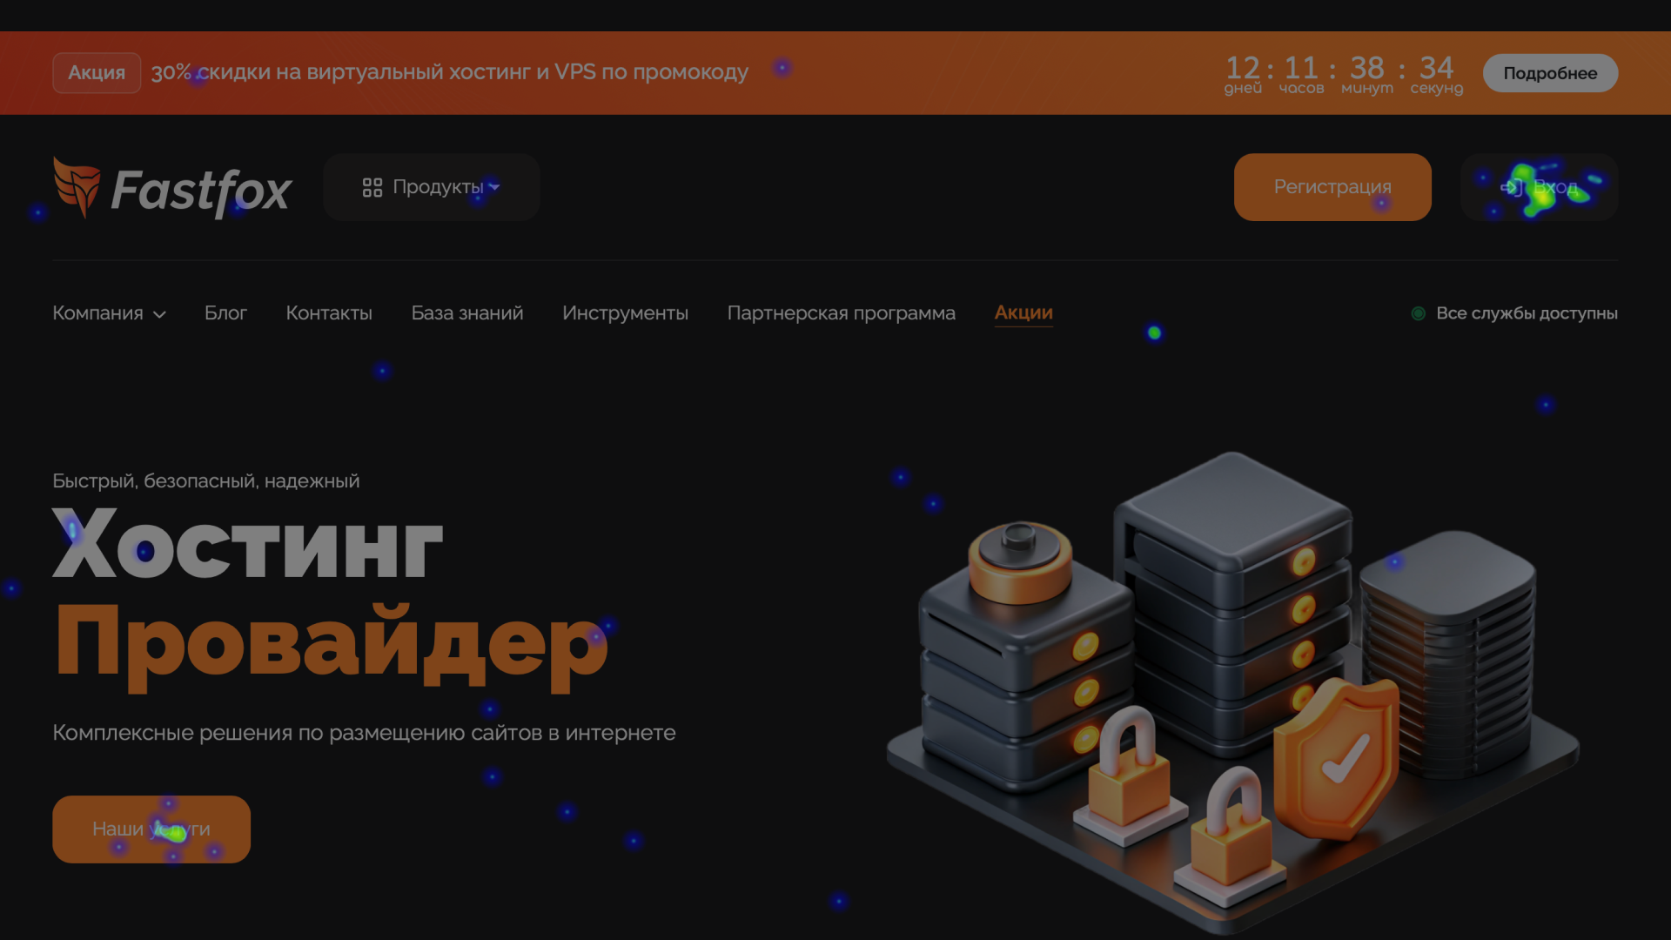The image size is (1671, 940).
Task: Click the Акция badge in the banner
Action: click(97, 73)
